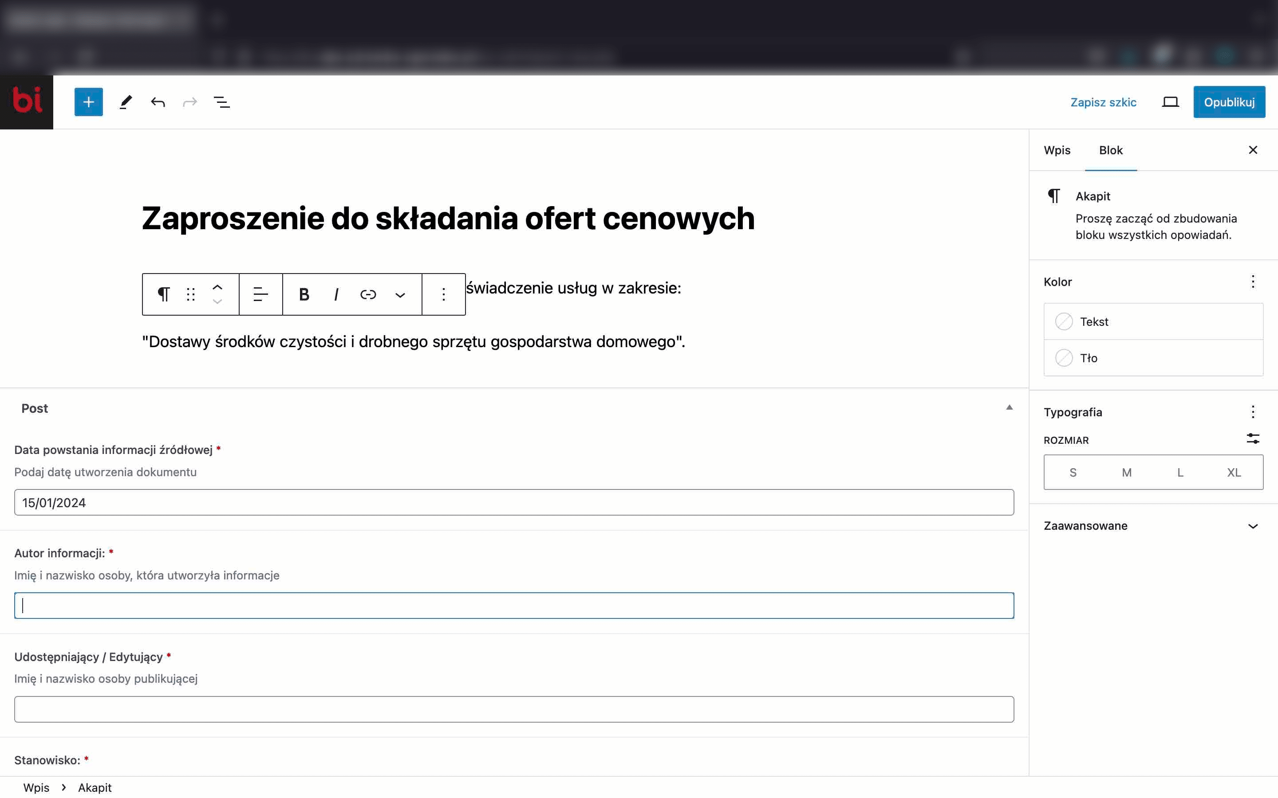Toggle bold formatting

point(304,294)
